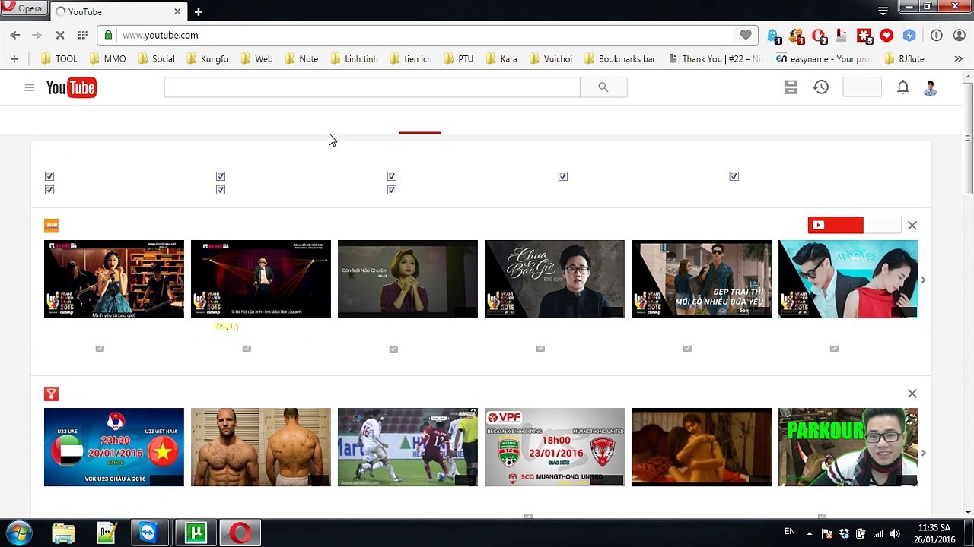Open the Kungfu bookmarks folder
The width and height of the screenshot is (974, 547).
[206, 58]
